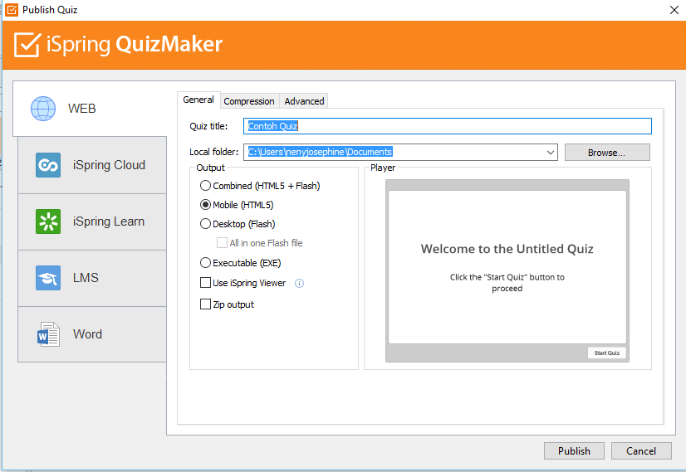Click the Publish Quiz title bar icon

(x=12, y=10)
